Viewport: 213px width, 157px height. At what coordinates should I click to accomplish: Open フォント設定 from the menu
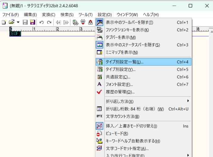click(144, 84)
